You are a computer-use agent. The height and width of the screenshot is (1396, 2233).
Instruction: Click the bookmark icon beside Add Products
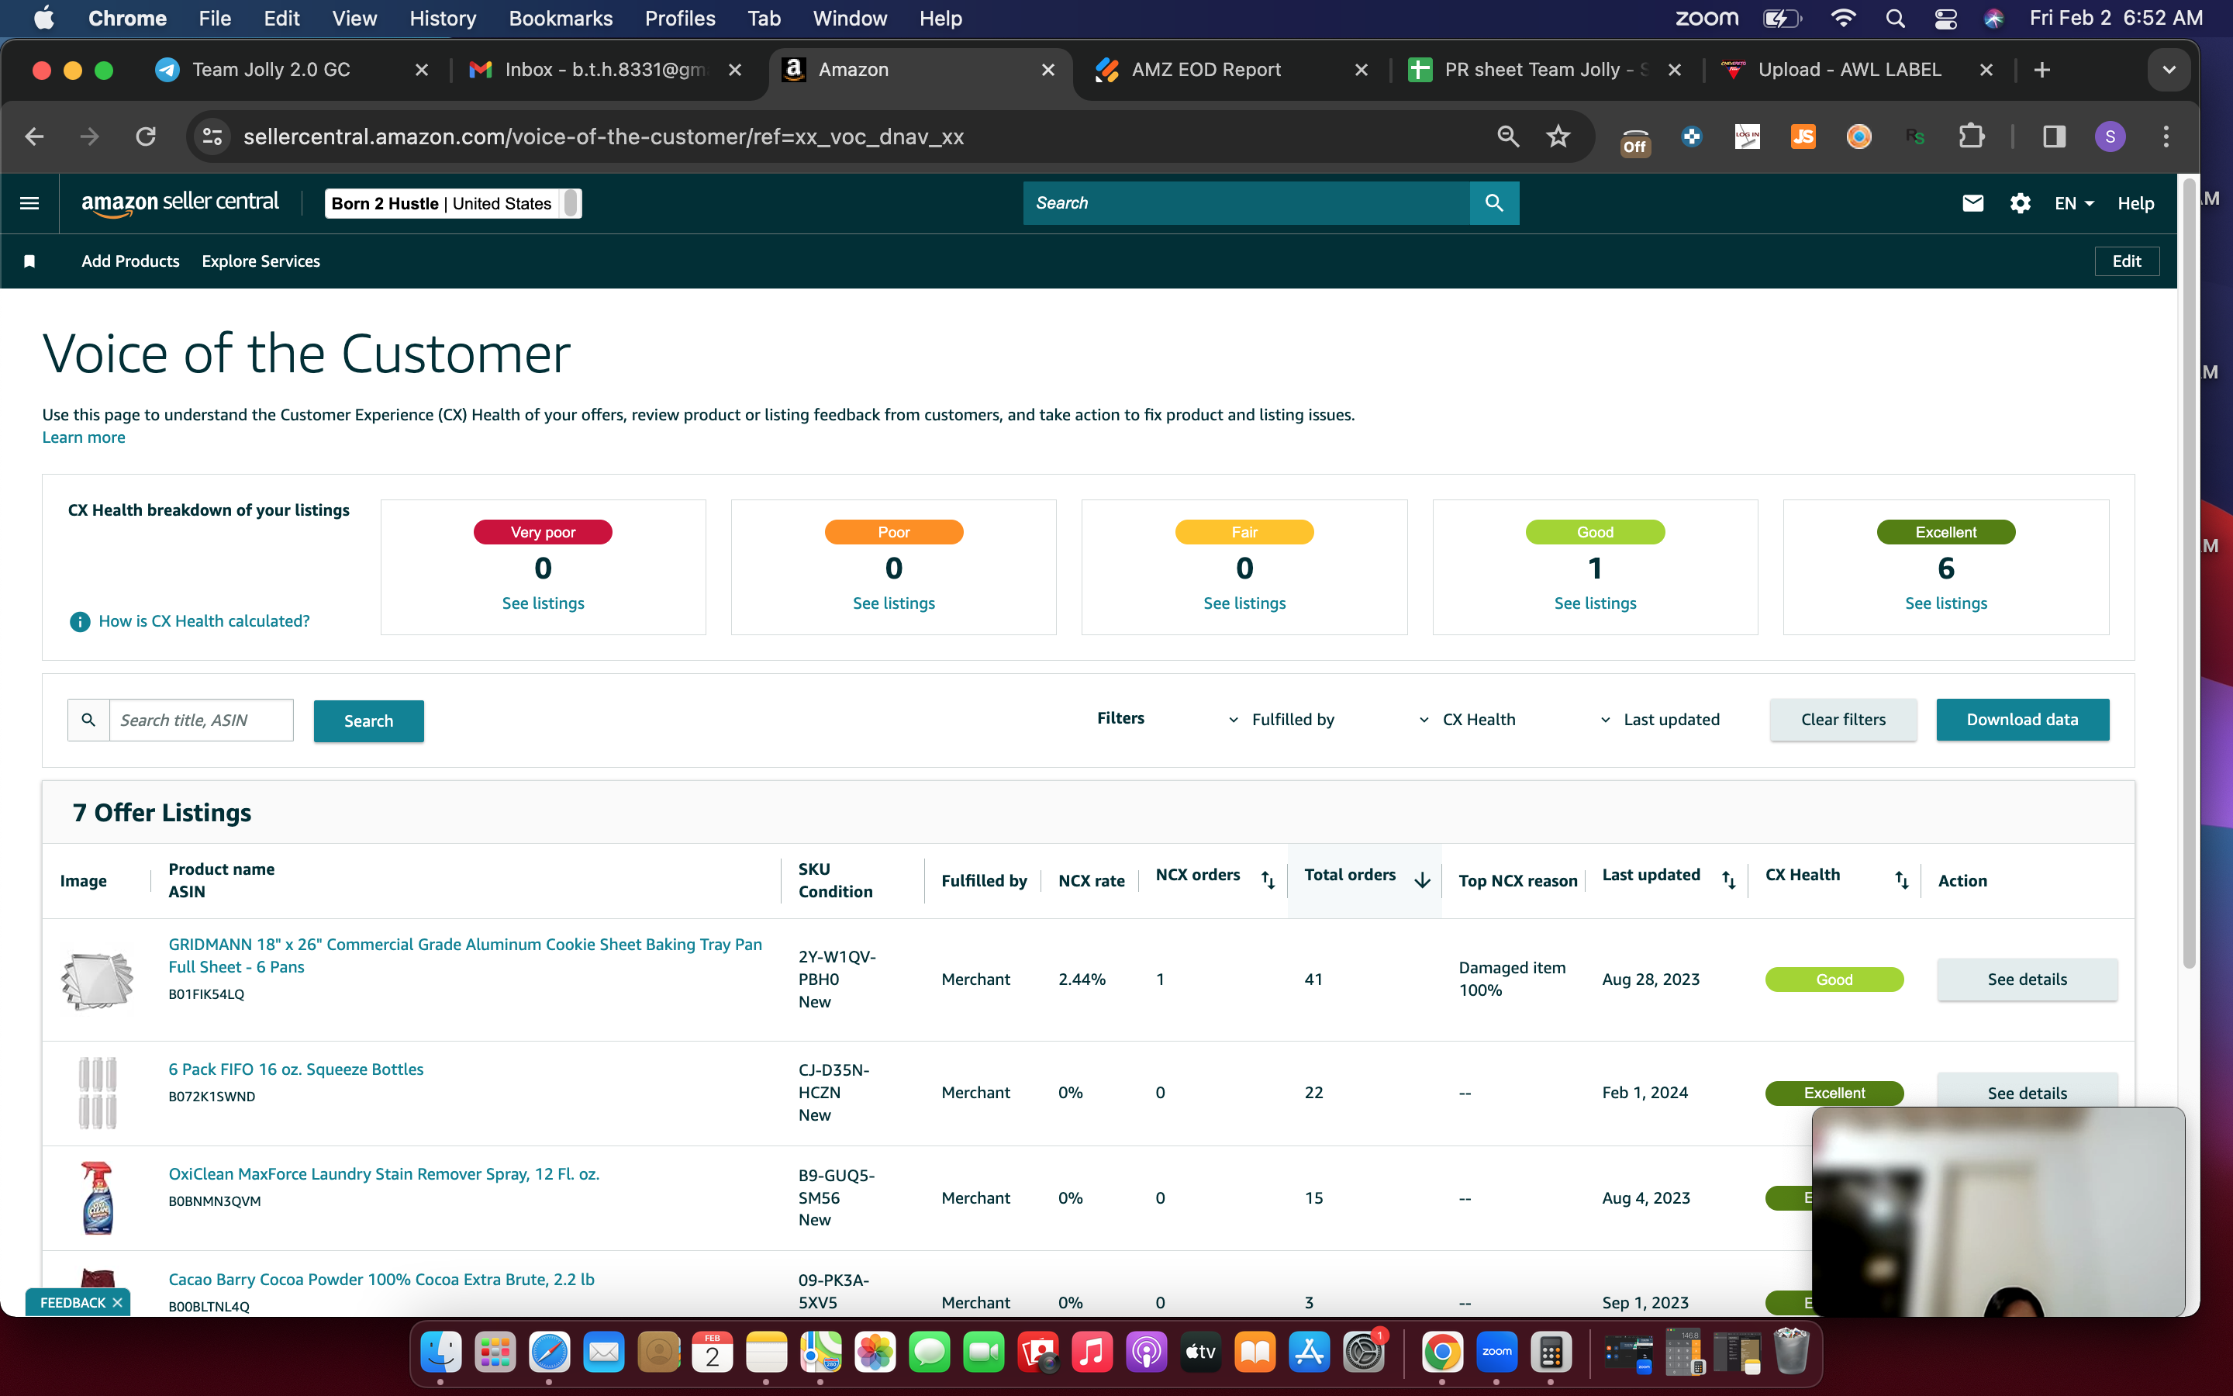coord(29,261)
